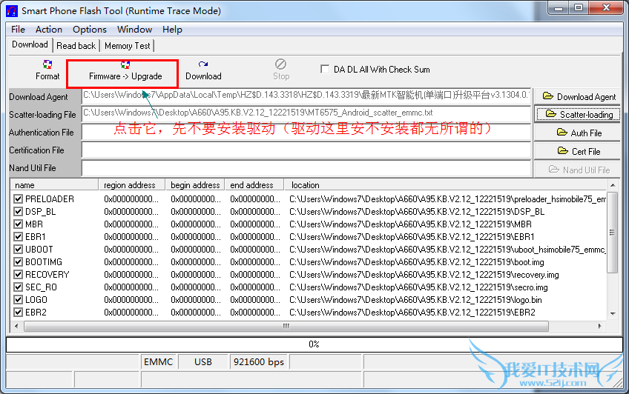Click the list's scroll down arrow
The height and width of the screenshot is (394, 629).
(x=613, y=314)
